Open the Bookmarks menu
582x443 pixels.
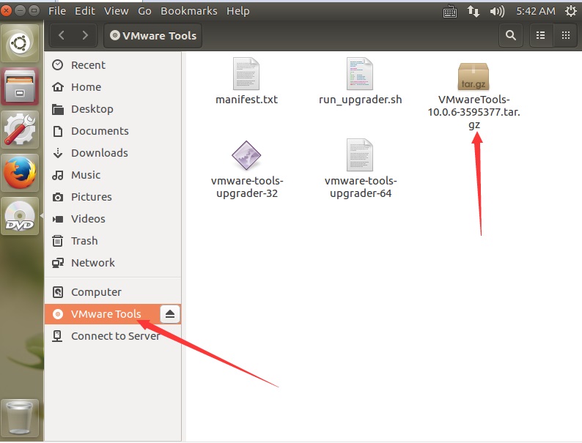(x=189, y=11)
